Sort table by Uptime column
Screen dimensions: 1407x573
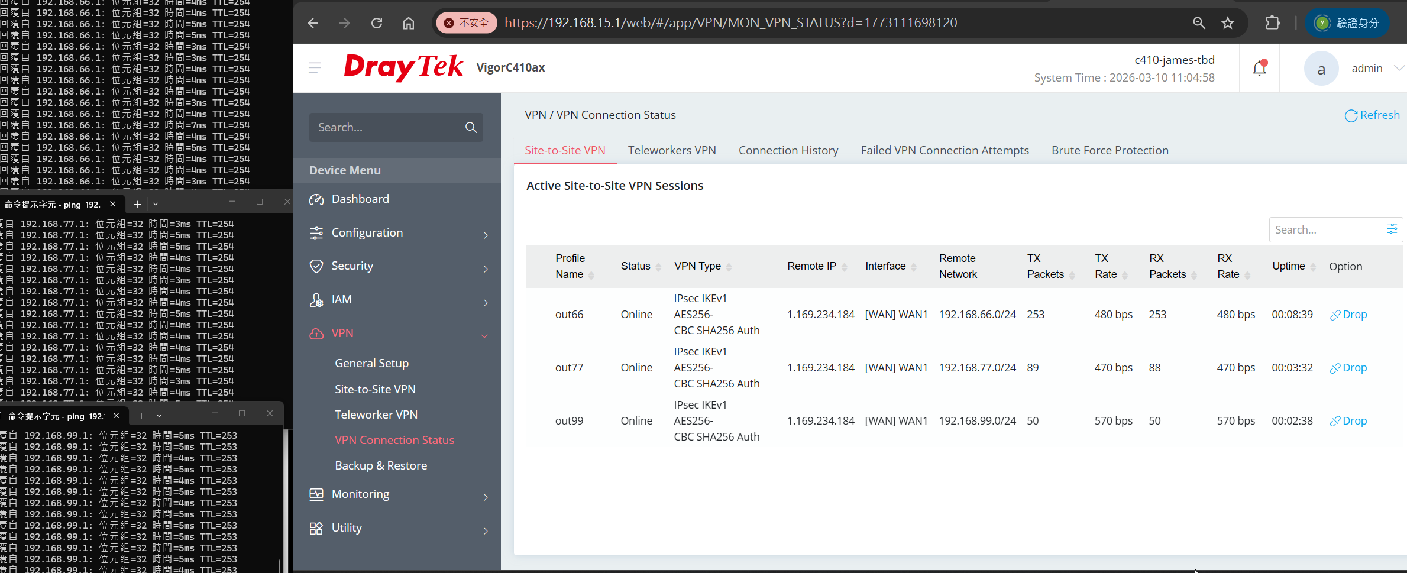click(1293, 266)
